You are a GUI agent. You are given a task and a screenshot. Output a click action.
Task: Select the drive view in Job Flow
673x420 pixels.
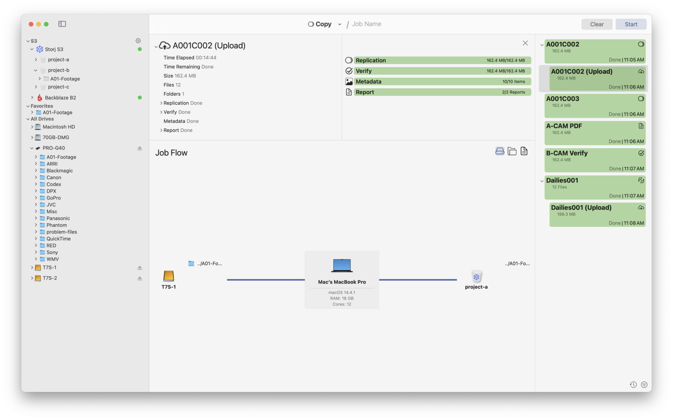[x=499, y=151]
